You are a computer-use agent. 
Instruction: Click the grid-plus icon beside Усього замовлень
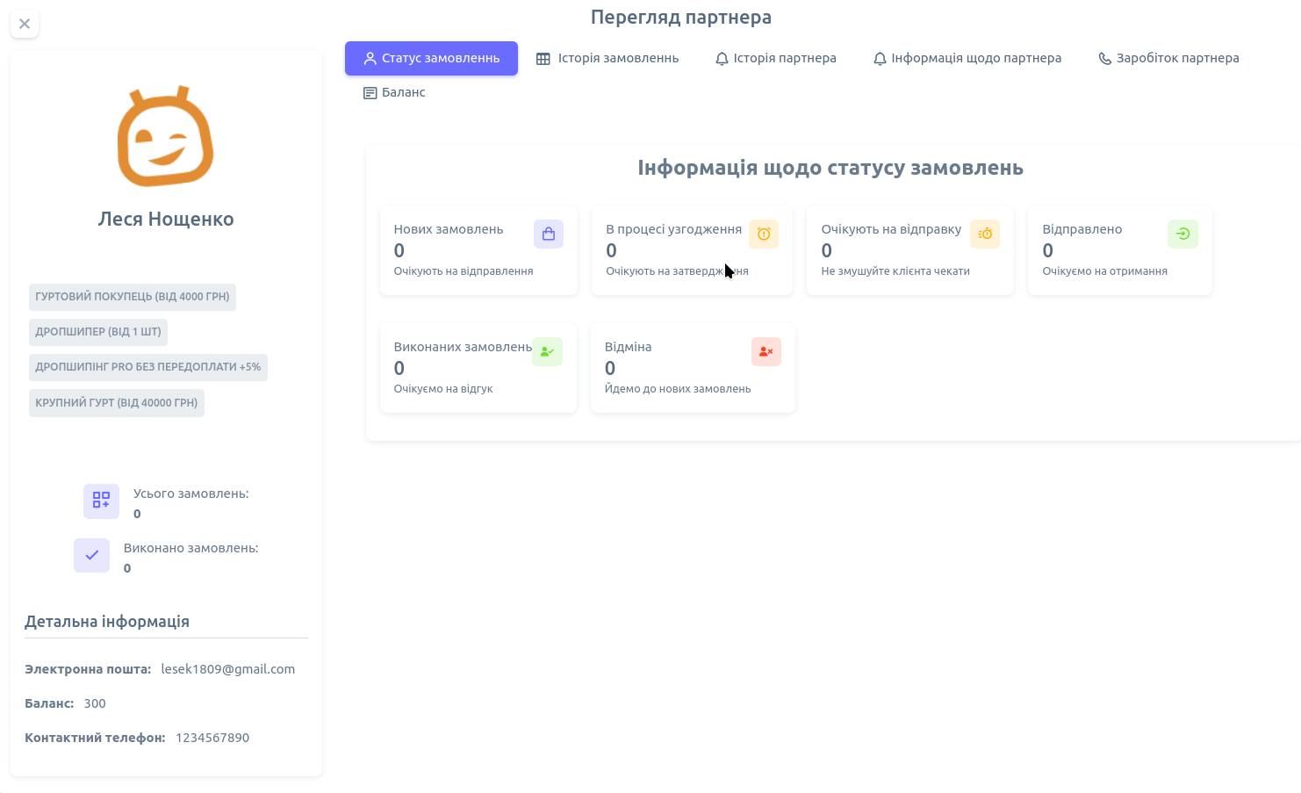pos(101,501)
